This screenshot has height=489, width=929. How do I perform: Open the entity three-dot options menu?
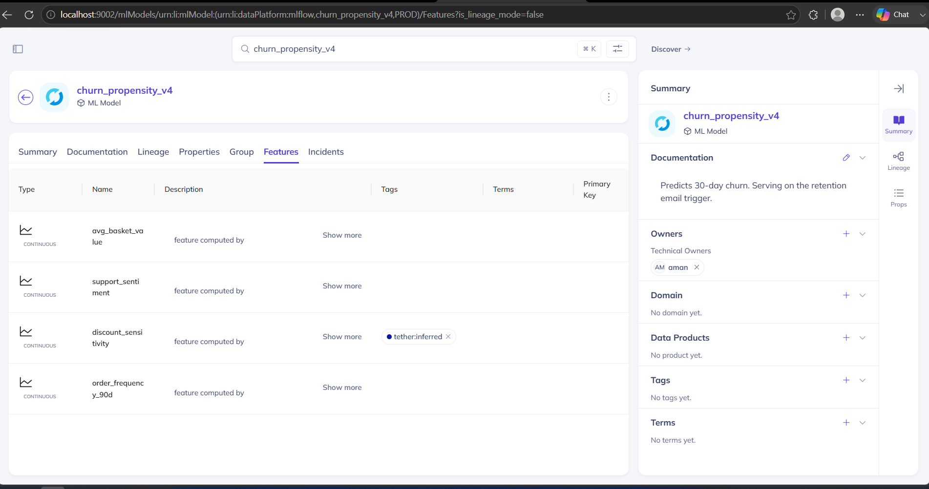609,97
